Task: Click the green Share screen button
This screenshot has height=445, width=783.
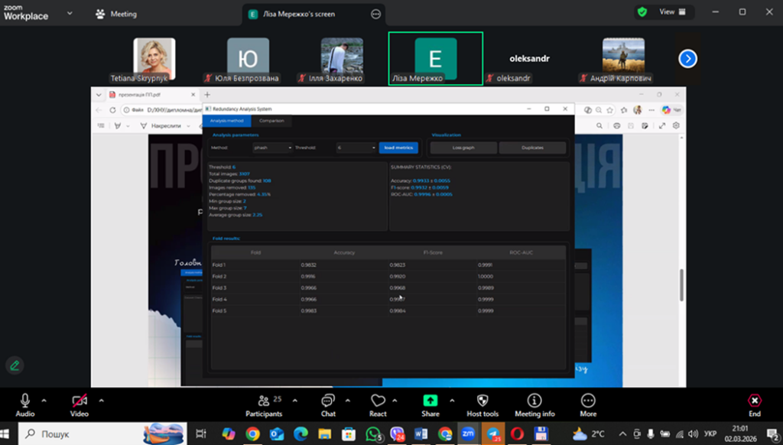Action: click(x=430, y=401)
